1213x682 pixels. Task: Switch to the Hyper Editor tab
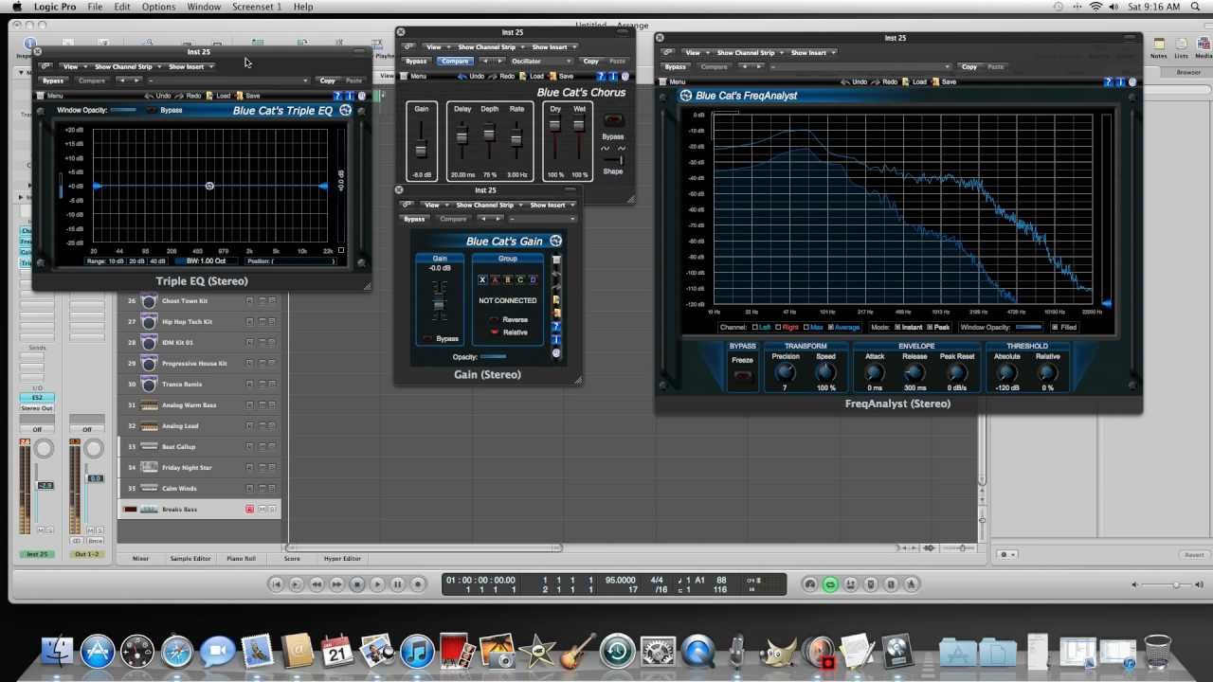(x=342, y=559)
